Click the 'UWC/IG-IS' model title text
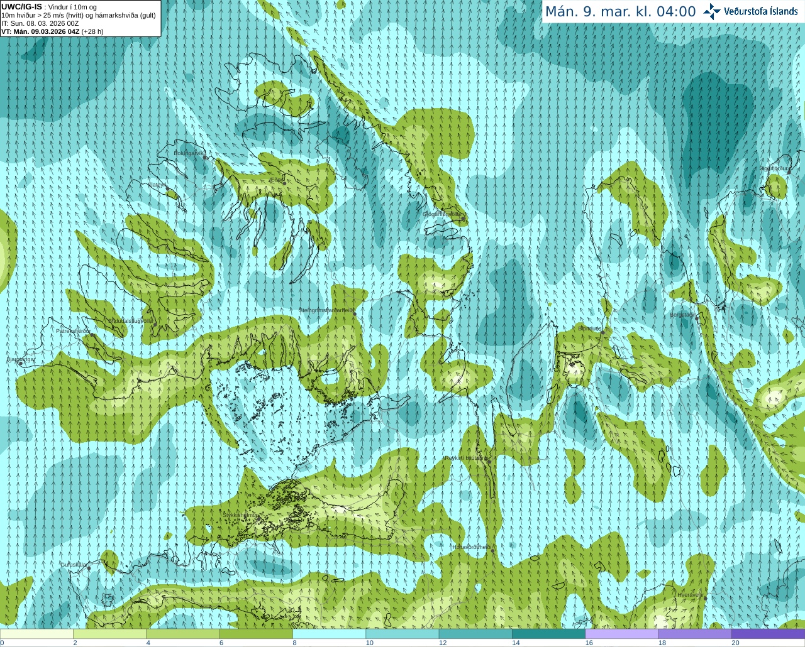This screenshot has height=647, width=805. (x=21, y=7)
